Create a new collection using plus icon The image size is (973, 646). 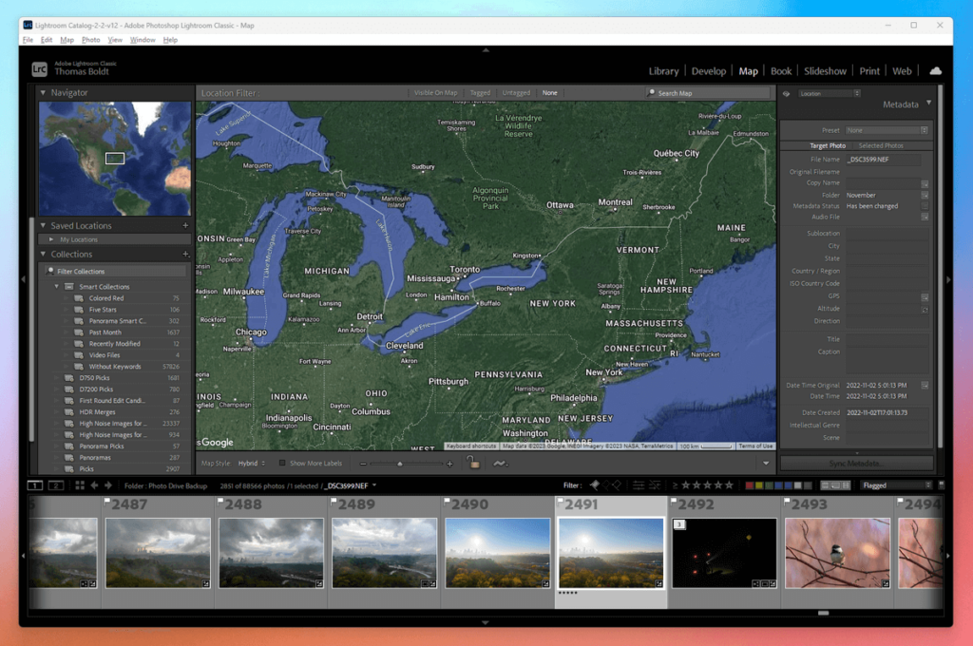185,255
